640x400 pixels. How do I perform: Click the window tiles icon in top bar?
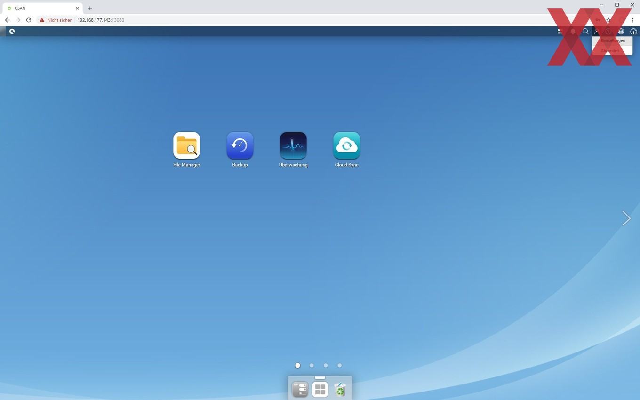coord(560,32)
